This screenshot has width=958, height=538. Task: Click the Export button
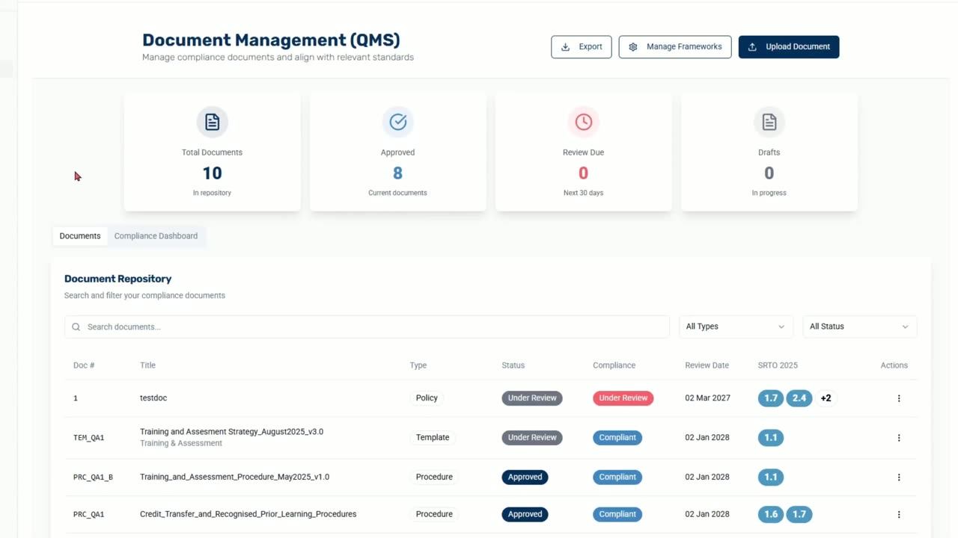pos(582,46)
